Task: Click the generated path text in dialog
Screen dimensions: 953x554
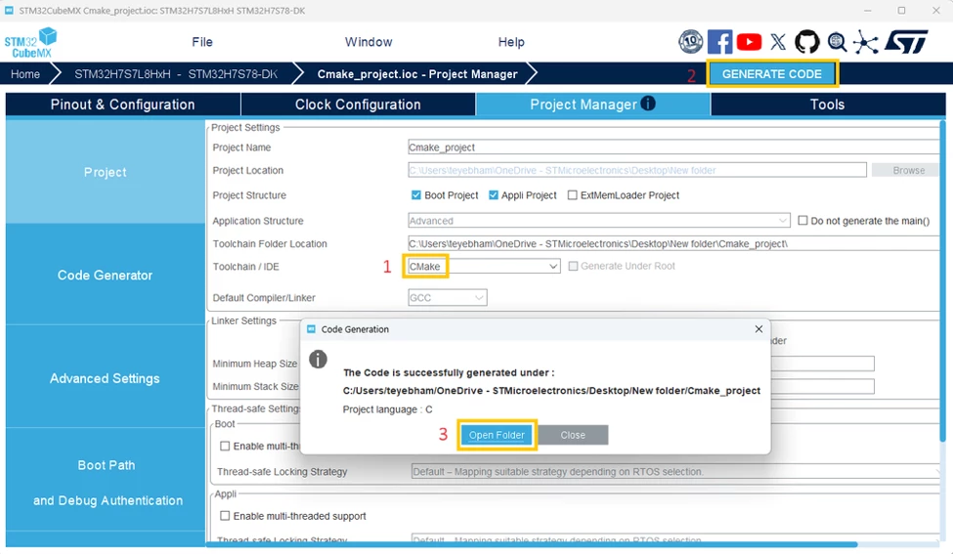Action: click(551, 391)
